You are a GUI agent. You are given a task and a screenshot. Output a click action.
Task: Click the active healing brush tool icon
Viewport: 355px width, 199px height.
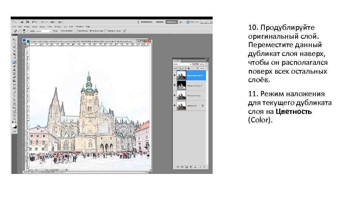coord(14,62)
